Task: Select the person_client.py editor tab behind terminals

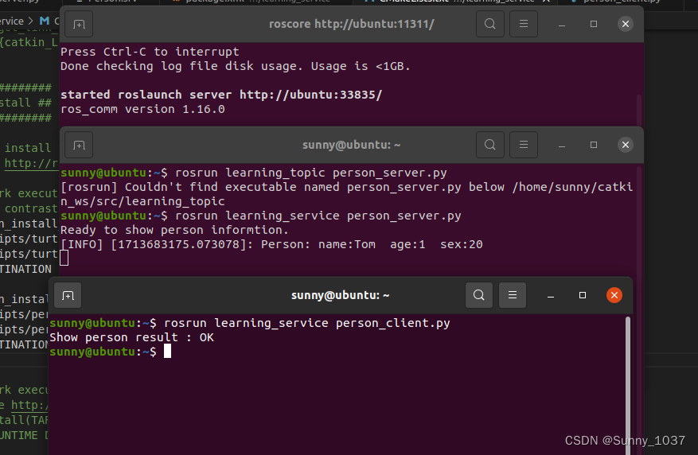Action: 621,2
